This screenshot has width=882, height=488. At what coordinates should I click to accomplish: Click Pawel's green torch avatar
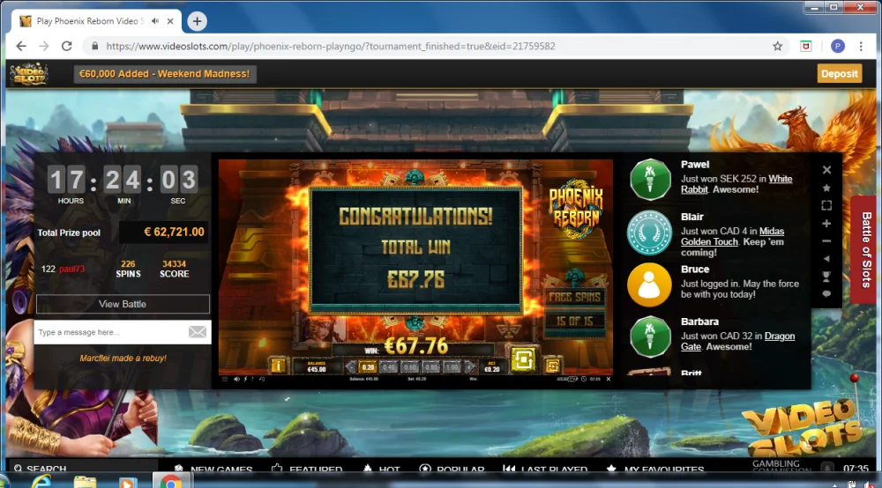650,180
